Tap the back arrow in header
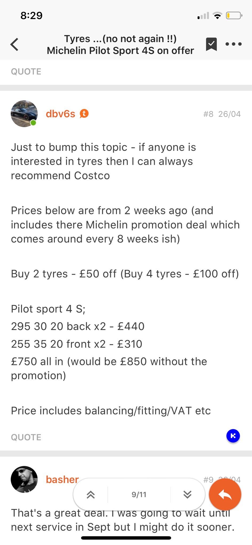252x545 pixels. point(15,44)
